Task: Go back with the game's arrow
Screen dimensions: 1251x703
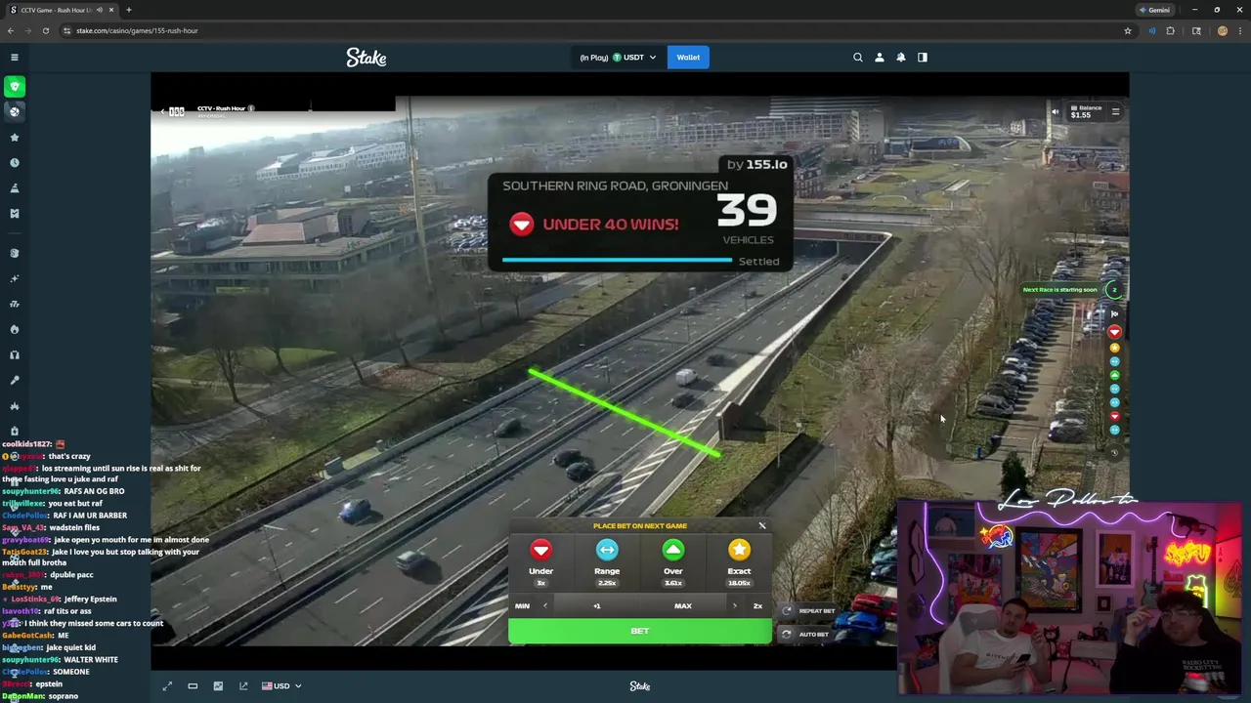Action: coord(163,111)
